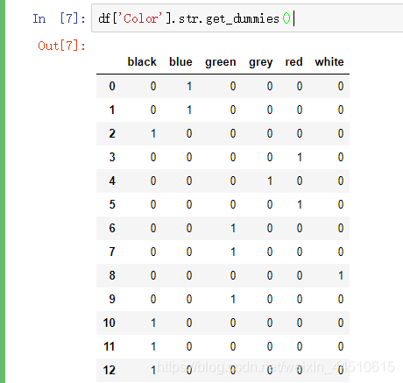Screen dimensions: 403x383
Task: Click the 'blue' column header
Action: [x=180, y=62]
